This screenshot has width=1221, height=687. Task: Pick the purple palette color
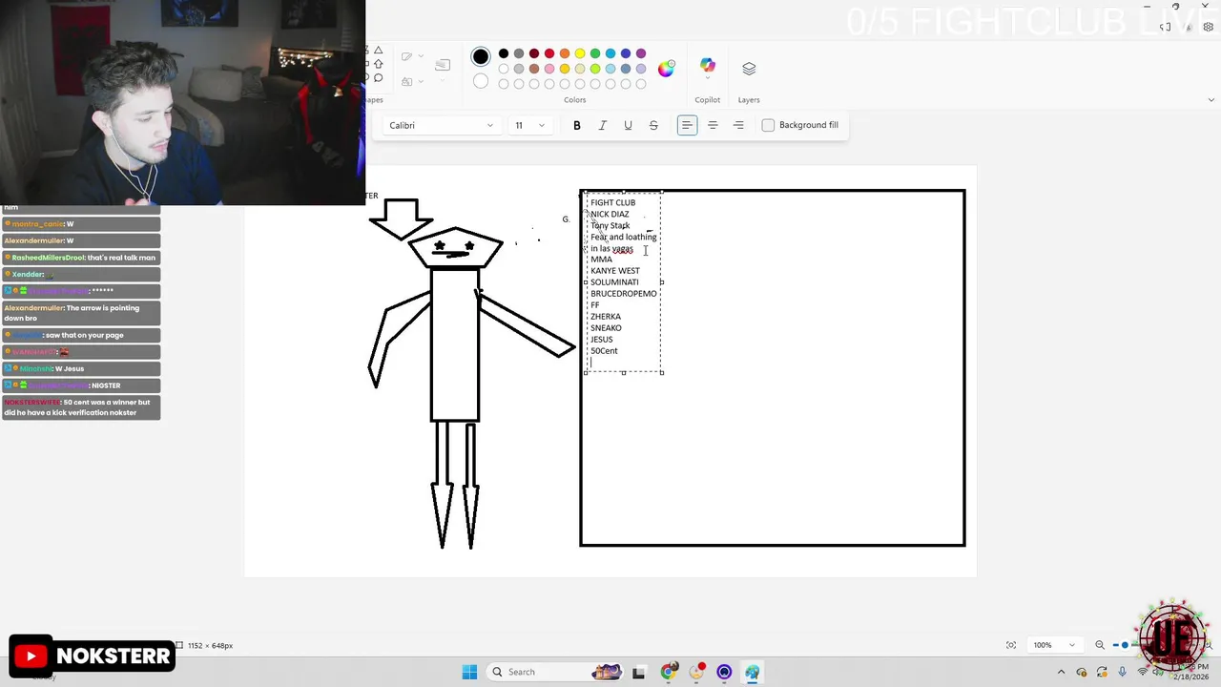coord(641,53)
